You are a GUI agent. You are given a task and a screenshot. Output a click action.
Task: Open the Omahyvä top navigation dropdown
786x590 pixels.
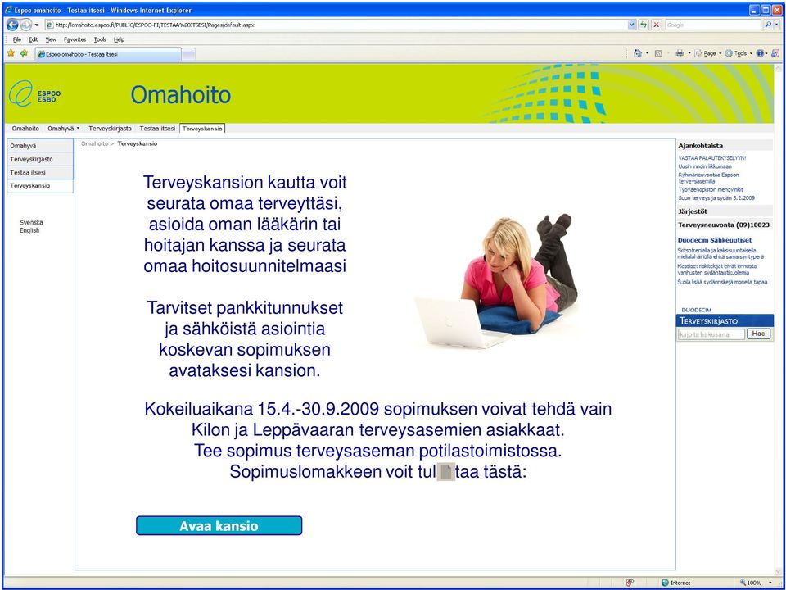63,129
